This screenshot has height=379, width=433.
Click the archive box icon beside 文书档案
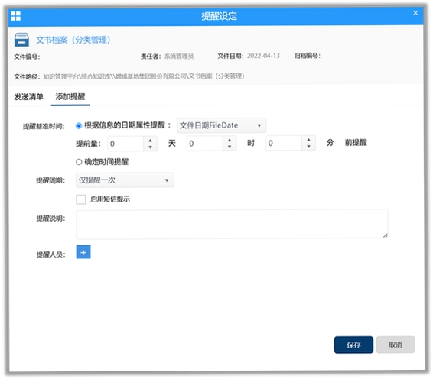coord(21,40)
